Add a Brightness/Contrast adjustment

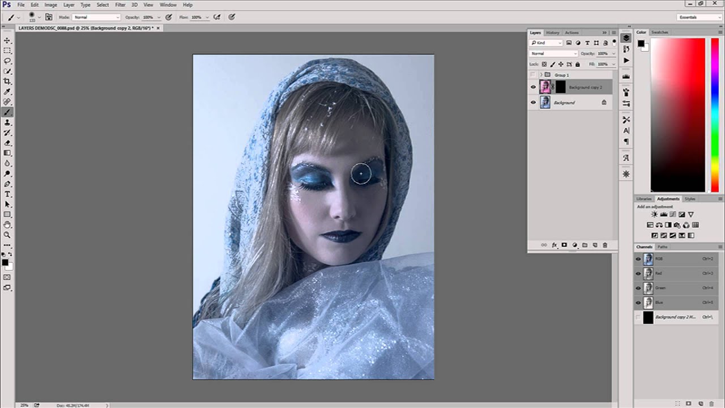(655, 215)
